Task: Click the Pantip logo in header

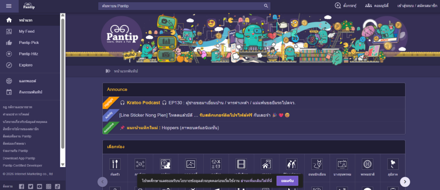Action: tap(29, 6)
